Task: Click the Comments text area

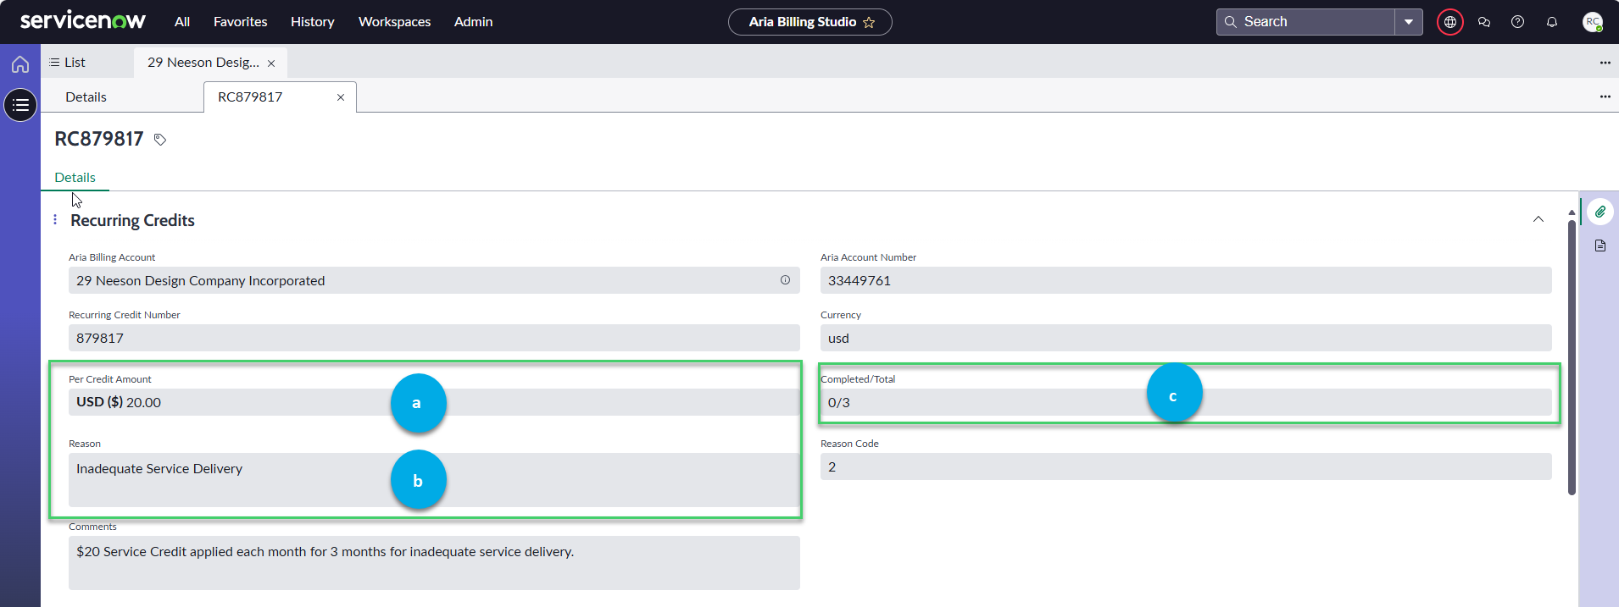Action: (x=434, y=563)
